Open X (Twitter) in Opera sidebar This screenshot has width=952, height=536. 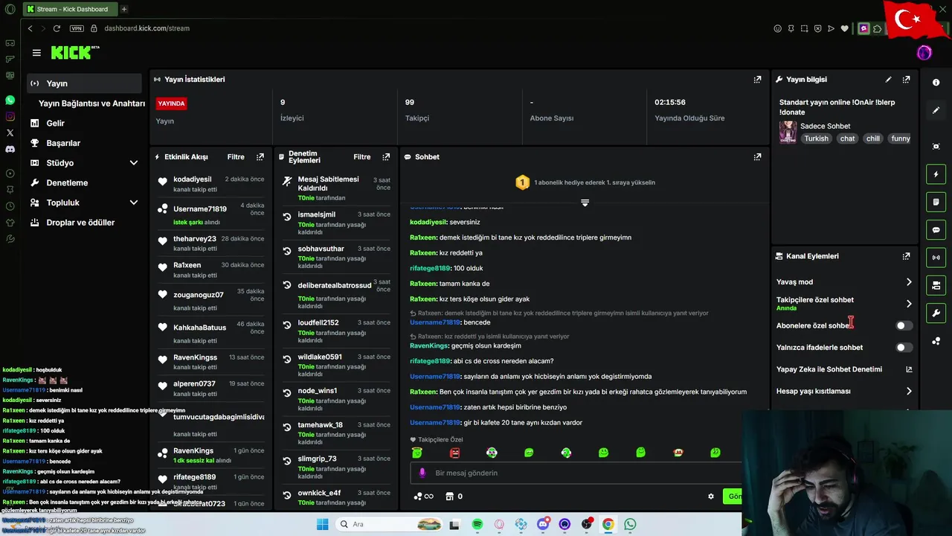click(10, 133)
